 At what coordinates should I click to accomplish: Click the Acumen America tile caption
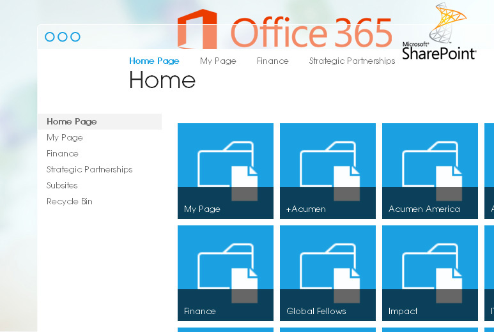(424, 209)
